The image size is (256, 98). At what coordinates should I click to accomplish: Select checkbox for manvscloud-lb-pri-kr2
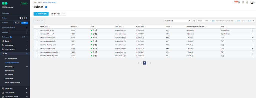37,30
